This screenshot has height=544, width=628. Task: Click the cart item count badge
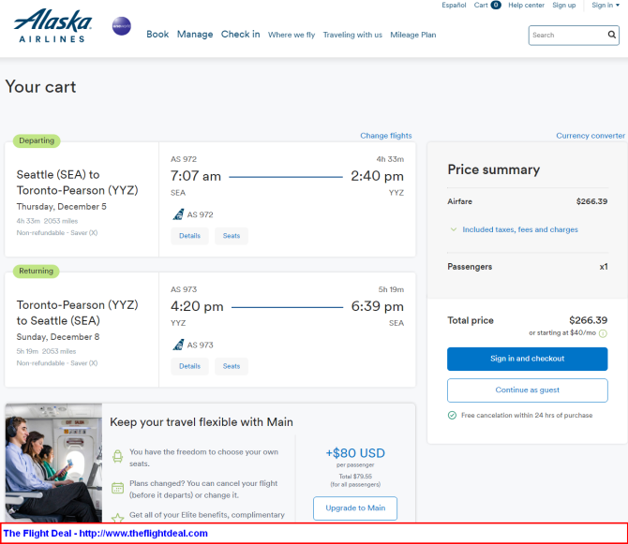pyautogui.click(x=496, y=6)
